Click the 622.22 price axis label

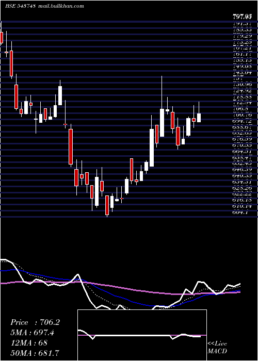[242, 194]
